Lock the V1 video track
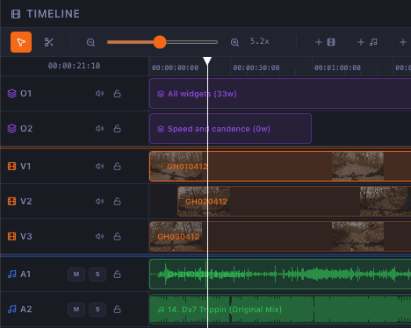This screenshot has height=328, width=411. tap(117, 167)
